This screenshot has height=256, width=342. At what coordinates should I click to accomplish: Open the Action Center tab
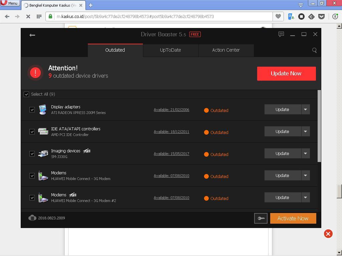coord(226,50)
